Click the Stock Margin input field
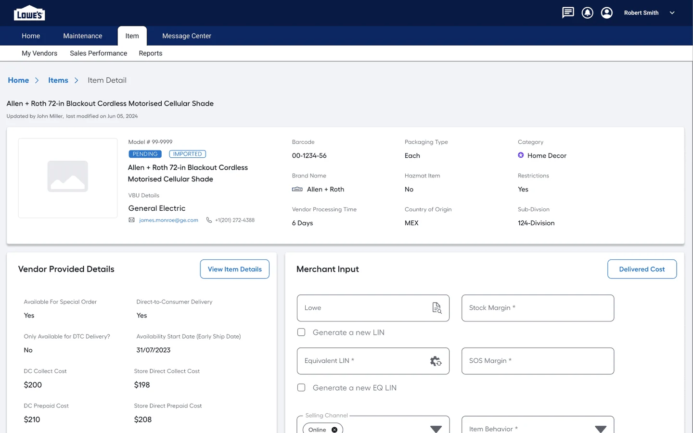 point(538,308)
